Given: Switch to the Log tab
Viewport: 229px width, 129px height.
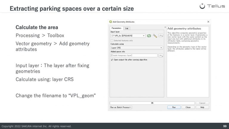Looking at the screenshot, I should 127,28.
